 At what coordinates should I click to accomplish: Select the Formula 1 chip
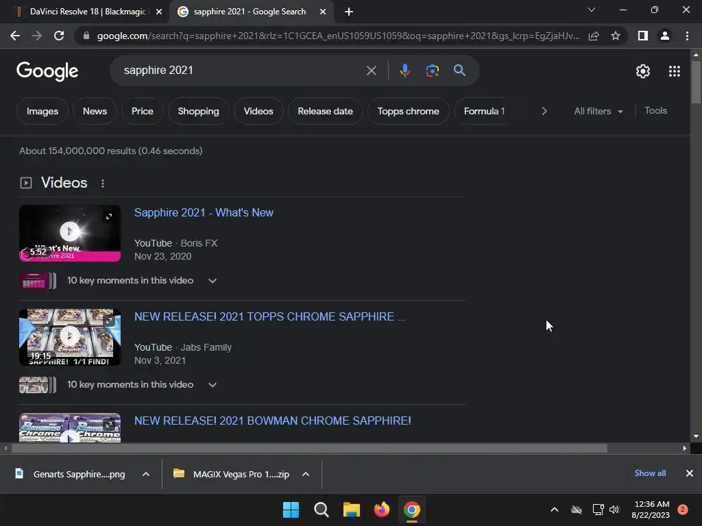tap(484, 111)
